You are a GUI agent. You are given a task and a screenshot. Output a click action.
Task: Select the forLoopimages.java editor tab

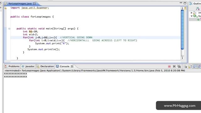pos(20,3)
